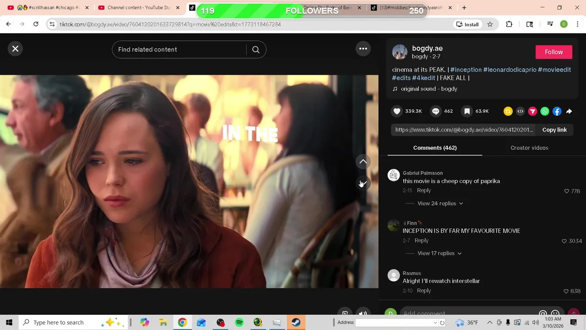Reply to Gabriel Palmason's comment
Image resolution: width=586 pixels, height=330 pixels.
(424, 190)
